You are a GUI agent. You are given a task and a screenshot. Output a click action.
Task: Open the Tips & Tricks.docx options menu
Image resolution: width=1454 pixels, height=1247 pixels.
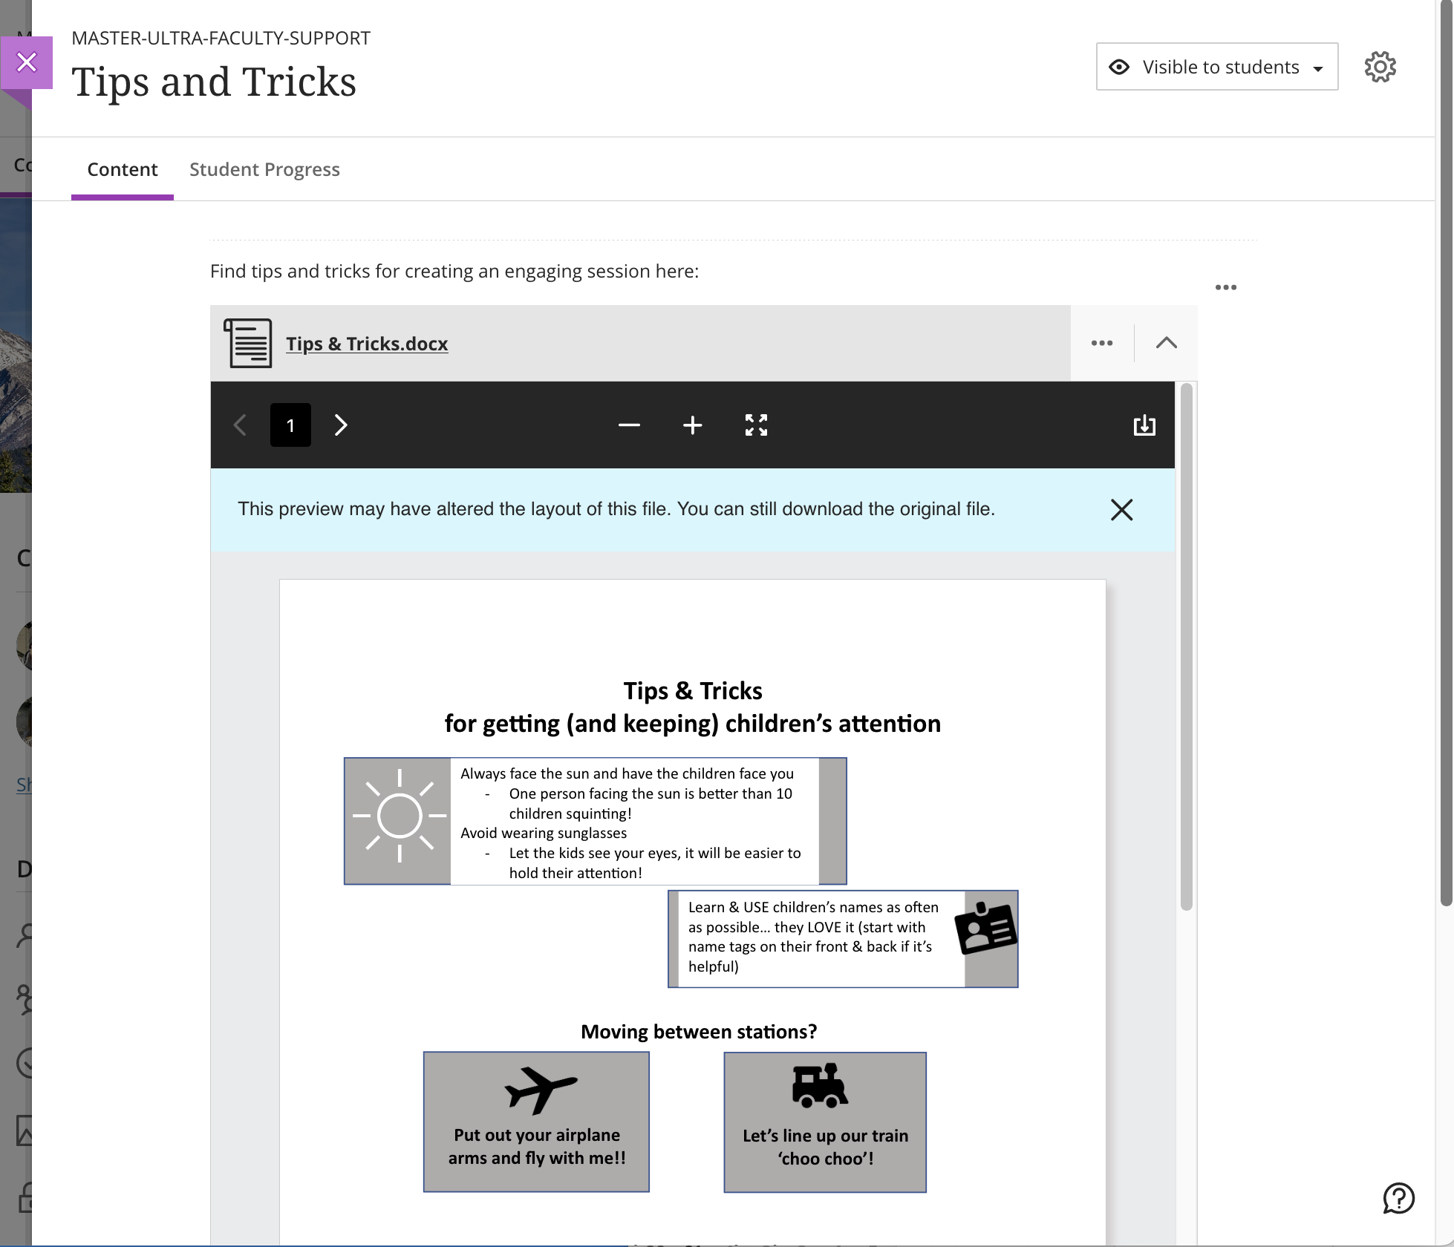point(1102,343)
